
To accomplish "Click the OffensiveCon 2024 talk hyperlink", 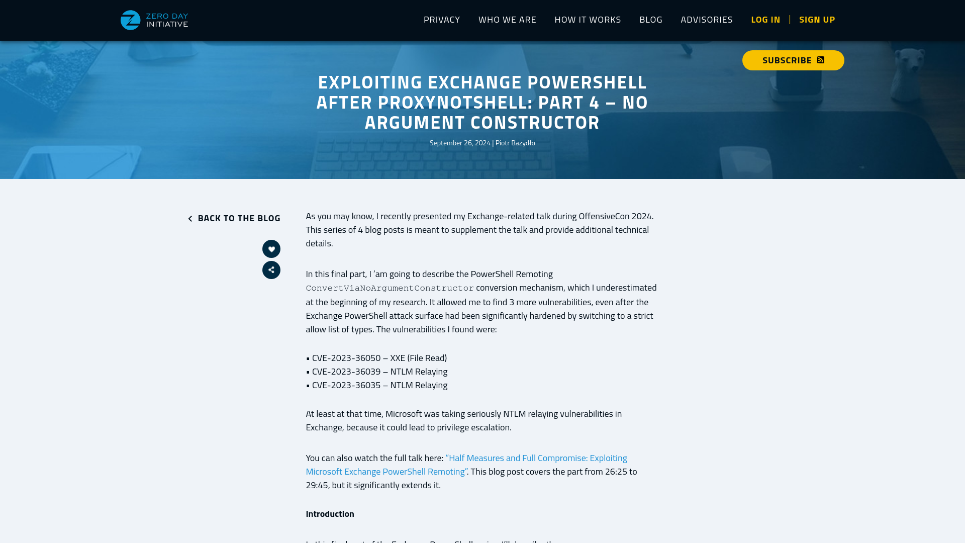I will [x=466, y=465].
